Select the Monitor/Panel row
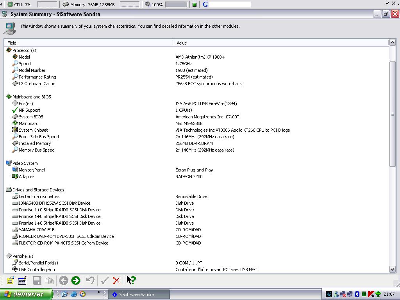Screen dimensions: 400x300 196,170
